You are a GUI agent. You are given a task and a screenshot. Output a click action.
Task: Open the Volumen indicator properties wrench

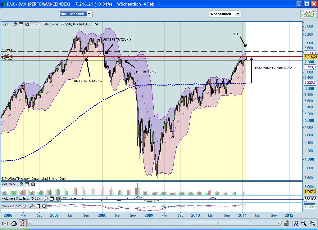tap(20, 184)
